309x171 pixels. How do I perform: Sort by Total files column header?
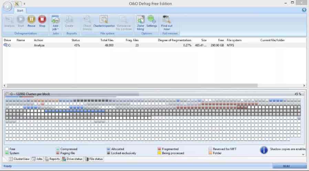pyautogui.click(x=107, y=40)
